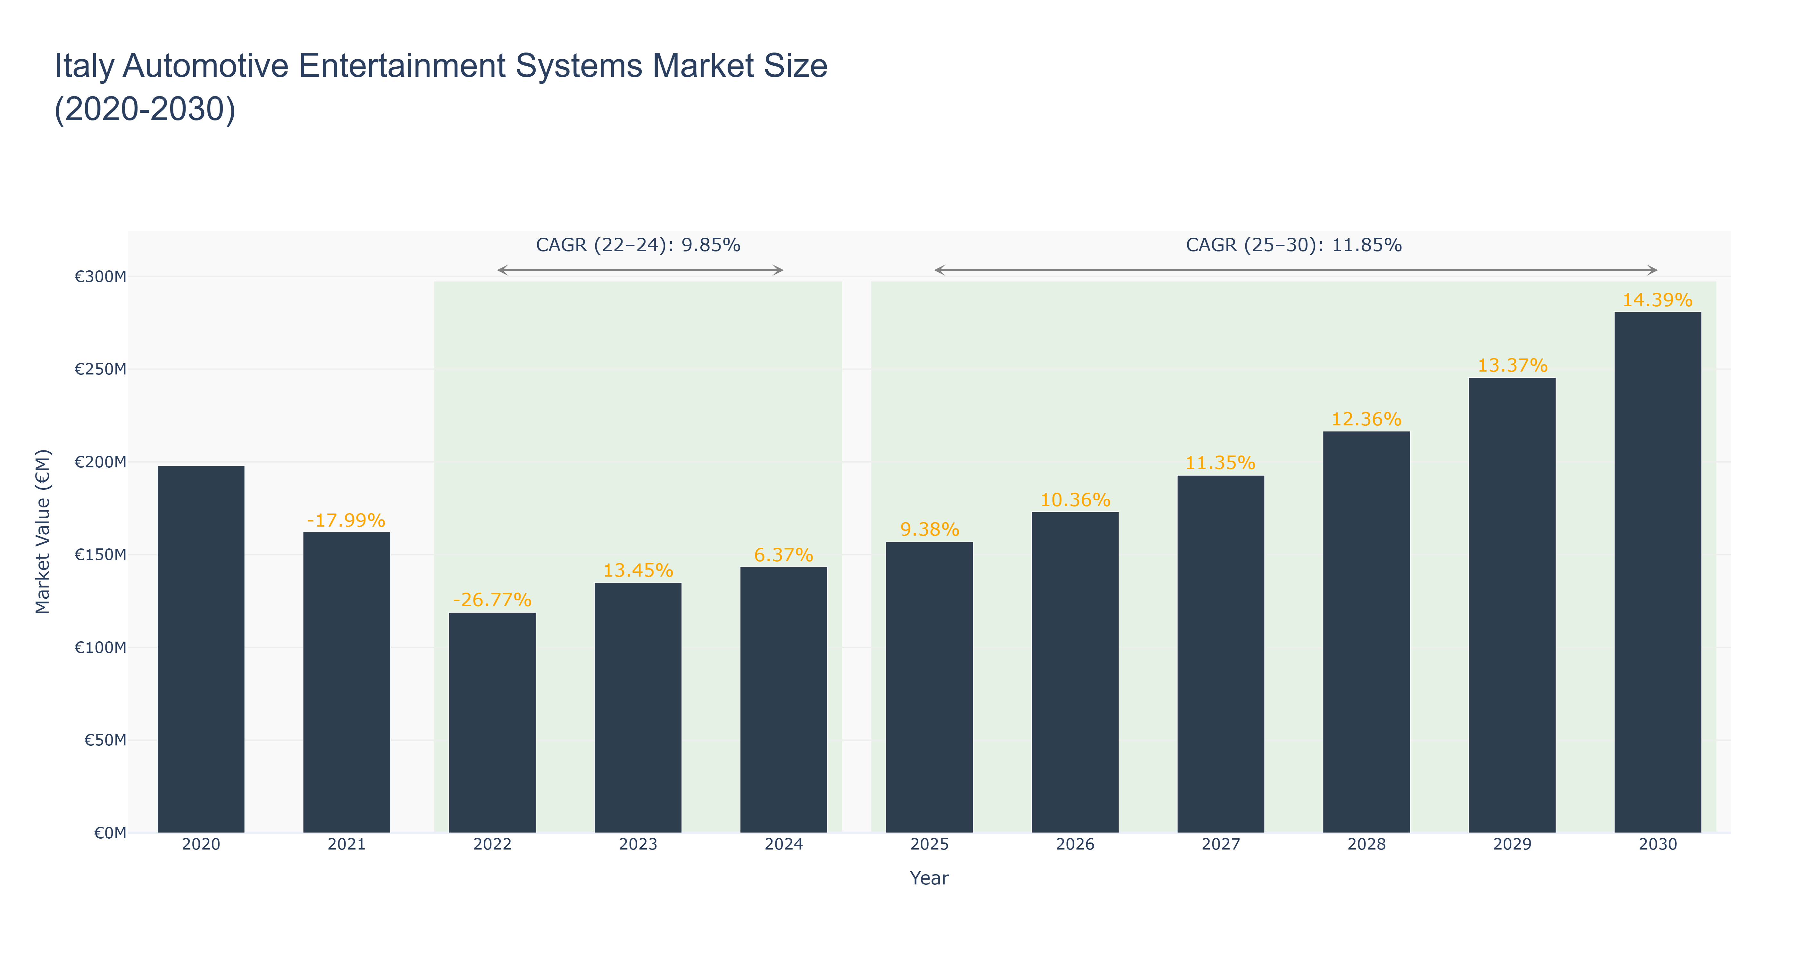
Task: Click the 12.36% growth label
Action: pyautogui.click(x=1366, y=419)
